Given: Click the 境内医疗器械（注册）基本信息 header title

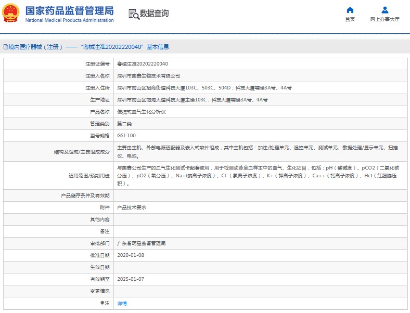Looking at the screenshot, I should click(88, 47).
